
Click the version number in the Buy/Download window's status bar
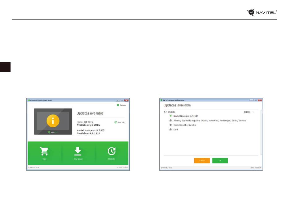click(x=122, y=168)
